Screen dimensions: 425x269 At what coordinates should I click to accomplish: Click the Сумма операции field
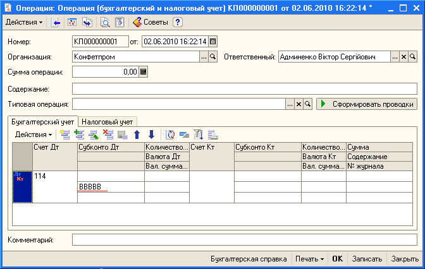(106, 72)
